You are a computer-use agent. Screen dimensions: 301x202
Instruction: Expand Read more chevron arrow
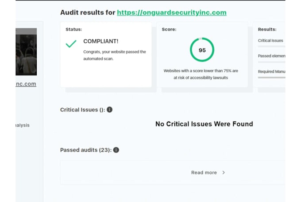pyautogui.click(x=224, y=172)
